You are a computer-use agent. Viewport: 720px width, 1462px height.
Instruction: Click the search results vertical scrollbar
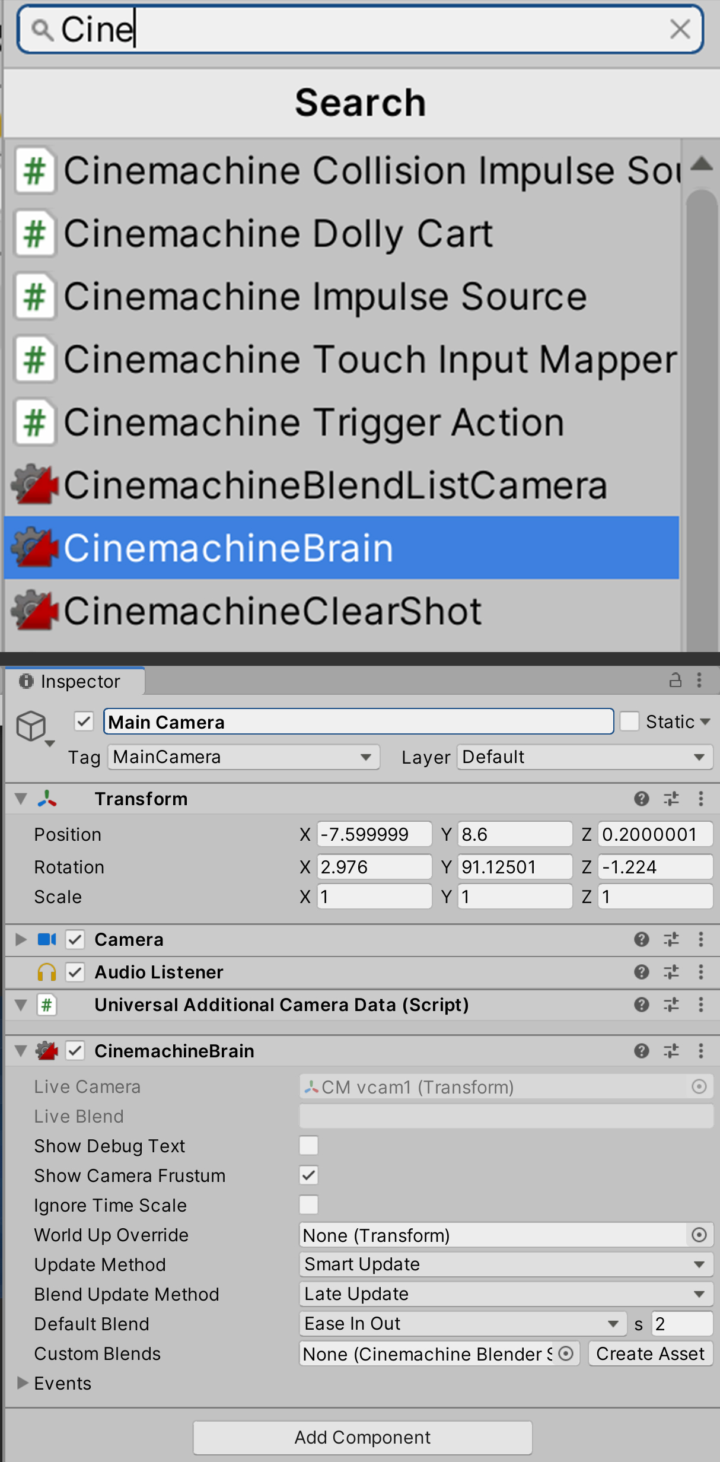(702, 415)
